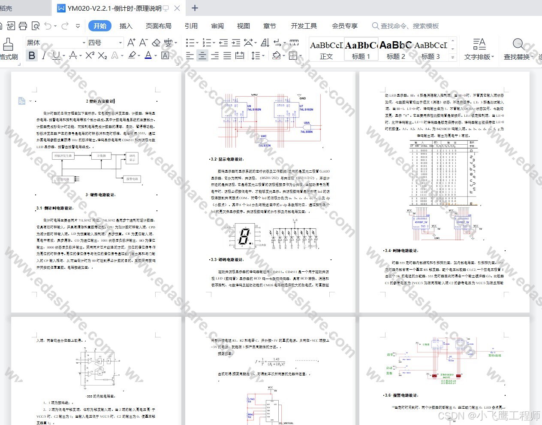Image resolution: width=542 pixels, height=425 pixels.
Task: Click the document outline icon on page margin
Action: click(22, 101)
